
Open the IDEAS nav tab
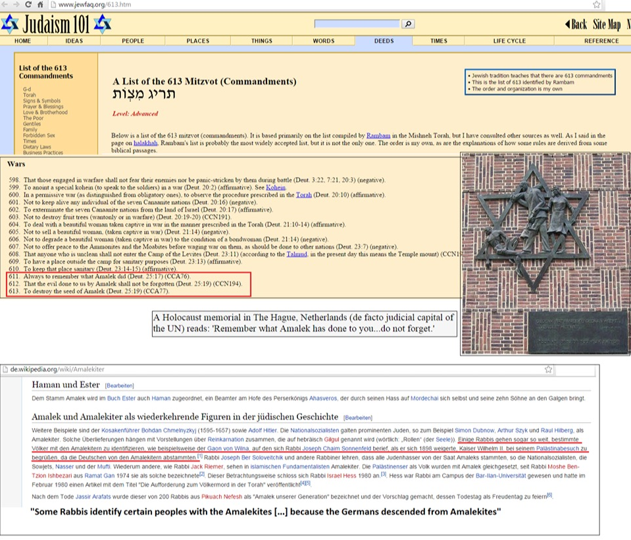pyautogui.click(x=74, y=41)
